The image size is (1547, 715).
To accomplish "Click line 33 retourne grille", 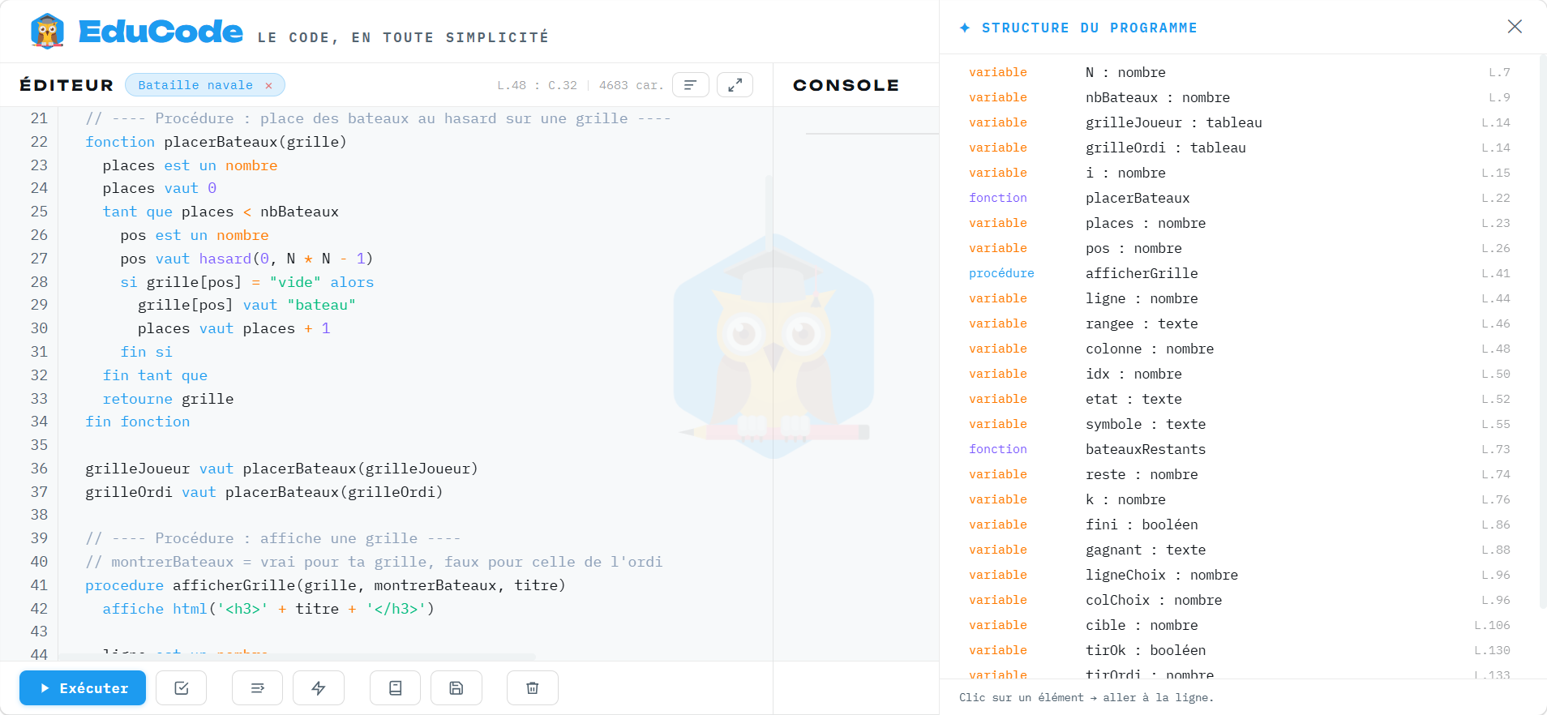I will click(x=168, y=399).
